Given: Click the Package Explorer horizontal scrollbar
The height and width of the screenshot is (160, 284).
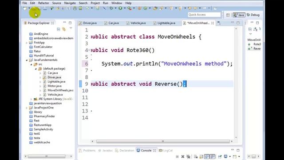Looking at the screenshot, I should pos(47,156).
